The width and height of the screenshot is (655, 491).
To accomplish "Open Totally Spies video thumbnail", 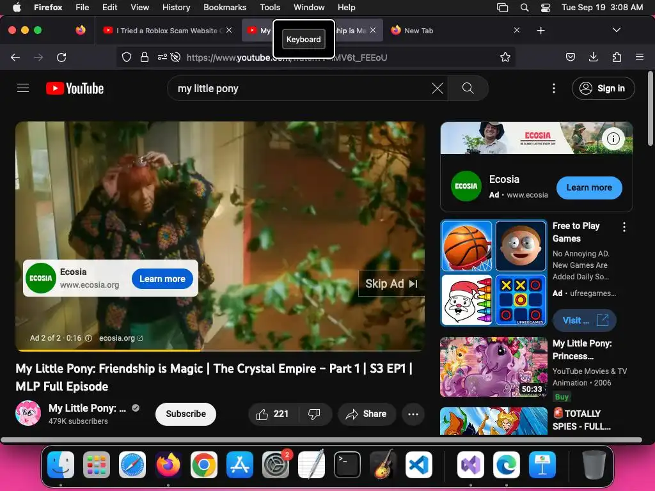I will tap(494, 421).
